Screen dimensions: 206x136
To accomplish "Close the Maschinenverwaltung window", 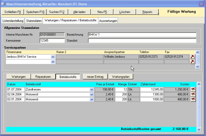I will pos(201,4).
